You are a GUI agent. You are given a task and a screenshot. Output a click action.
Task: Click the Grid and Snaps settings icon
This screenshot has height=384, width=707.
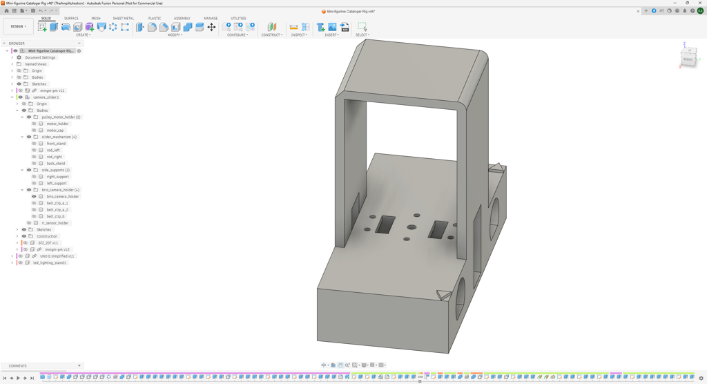pyautogui.click(x=374, y=365)
